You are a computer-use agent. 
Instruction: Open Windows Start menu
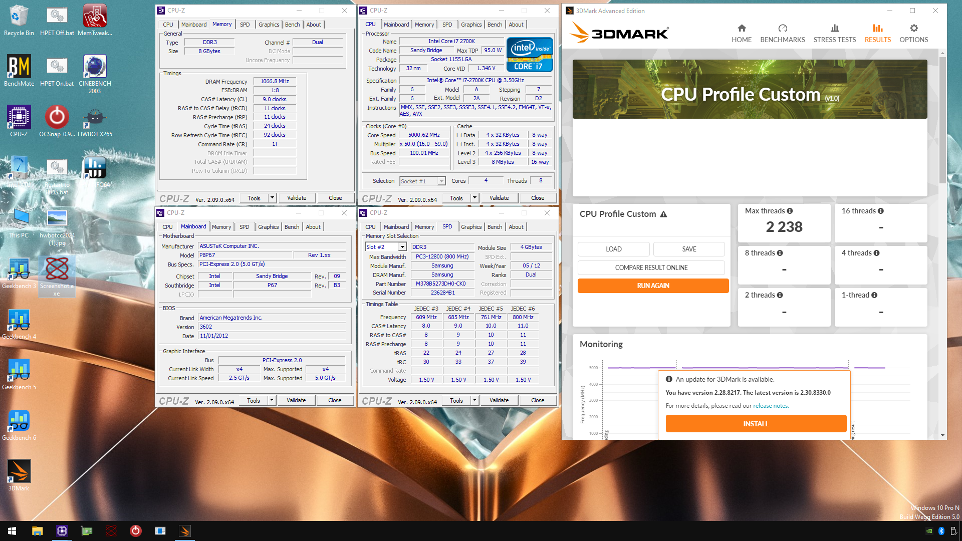tap(12, 531)
